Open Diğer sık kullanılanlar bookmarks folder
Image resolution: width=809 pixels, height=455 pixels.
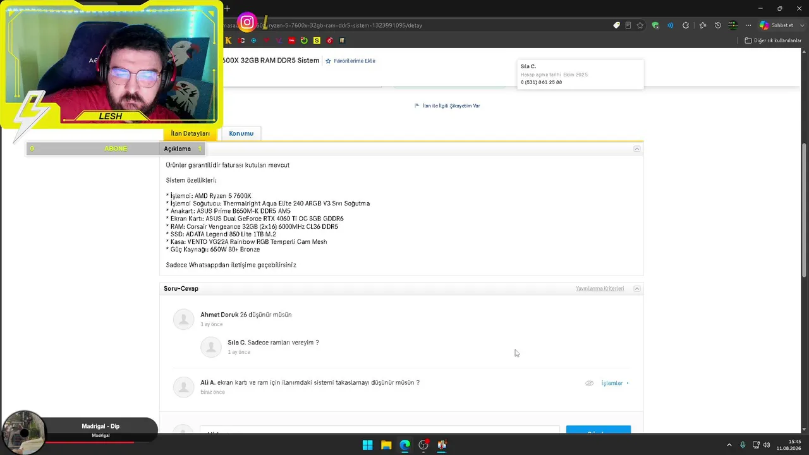[773, 40]
